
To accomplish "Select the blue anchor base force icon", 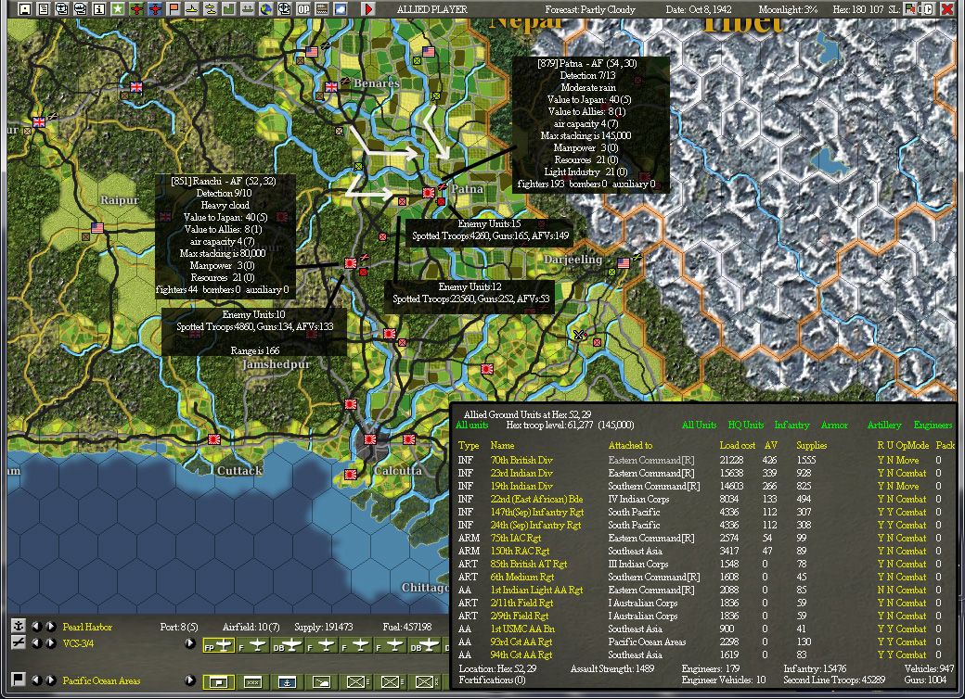I will click(288, 681).
